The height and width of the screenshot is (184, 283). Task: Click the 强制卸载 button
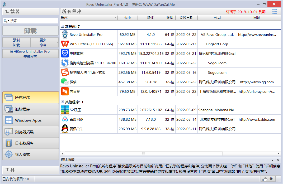[16, 42]
